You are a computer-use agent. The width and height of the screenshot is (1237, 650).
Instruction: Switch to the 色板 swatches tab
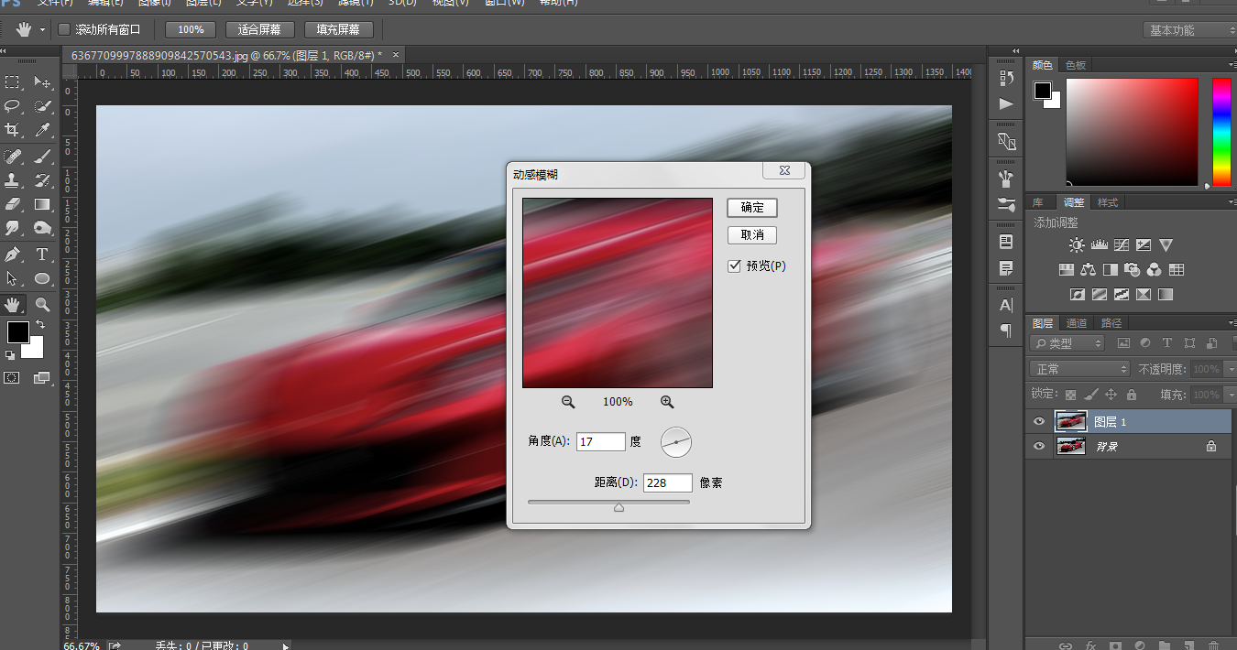[1075, 65]
